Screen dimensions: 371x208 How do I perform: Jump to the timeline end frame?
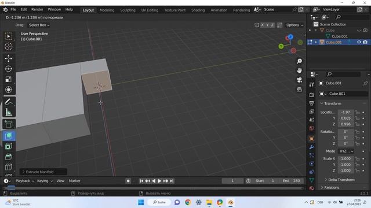[x=172, y=181]
